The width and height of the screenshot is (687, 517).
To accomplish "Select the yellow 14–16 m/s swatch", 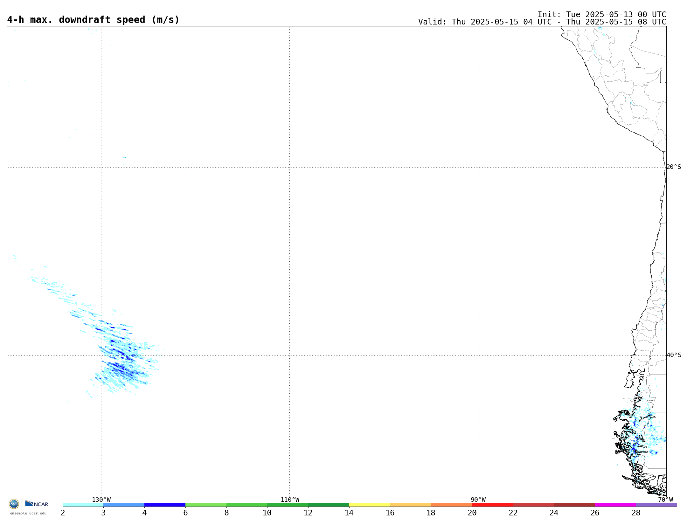I will (x=370, y=505).
